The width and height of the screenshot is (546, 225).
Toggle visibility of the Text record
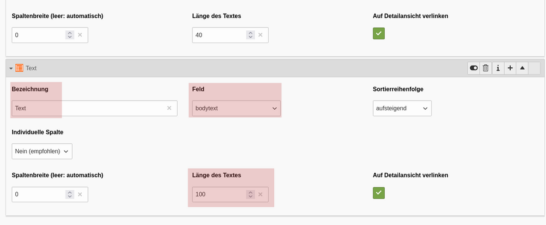coord(474,69)
